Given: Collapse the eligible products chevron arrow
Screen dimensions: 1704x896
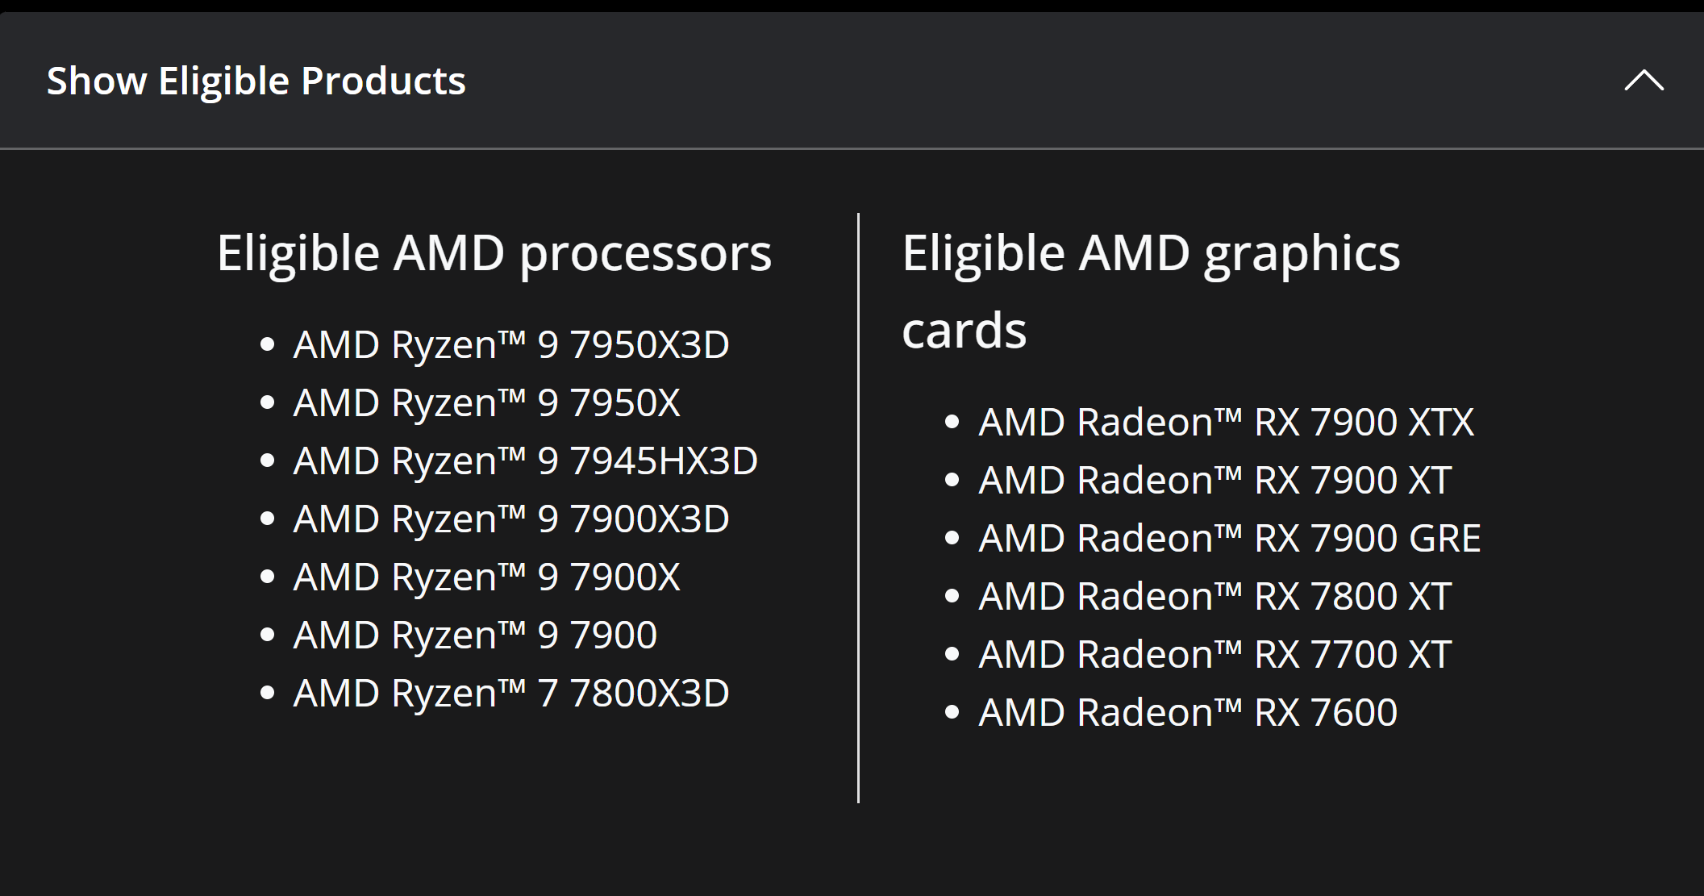Looking at the screenshot, I should (x=1644, y=81).
